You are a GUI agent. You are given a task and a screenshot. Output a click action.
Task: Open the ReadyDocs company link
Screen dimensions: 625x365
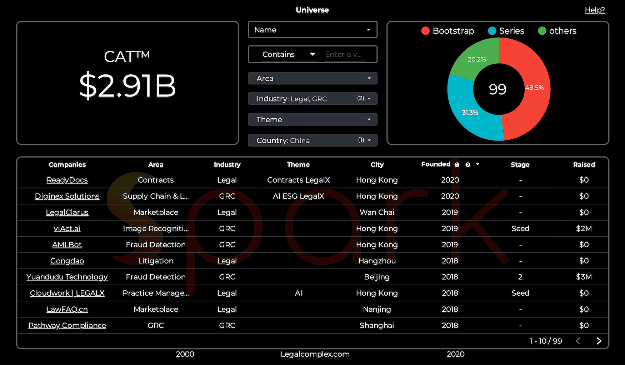(67, 180)
